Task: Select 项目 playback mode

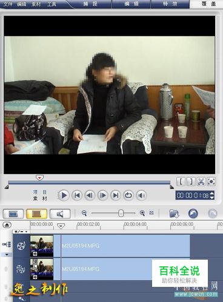Action: point(40,192)
